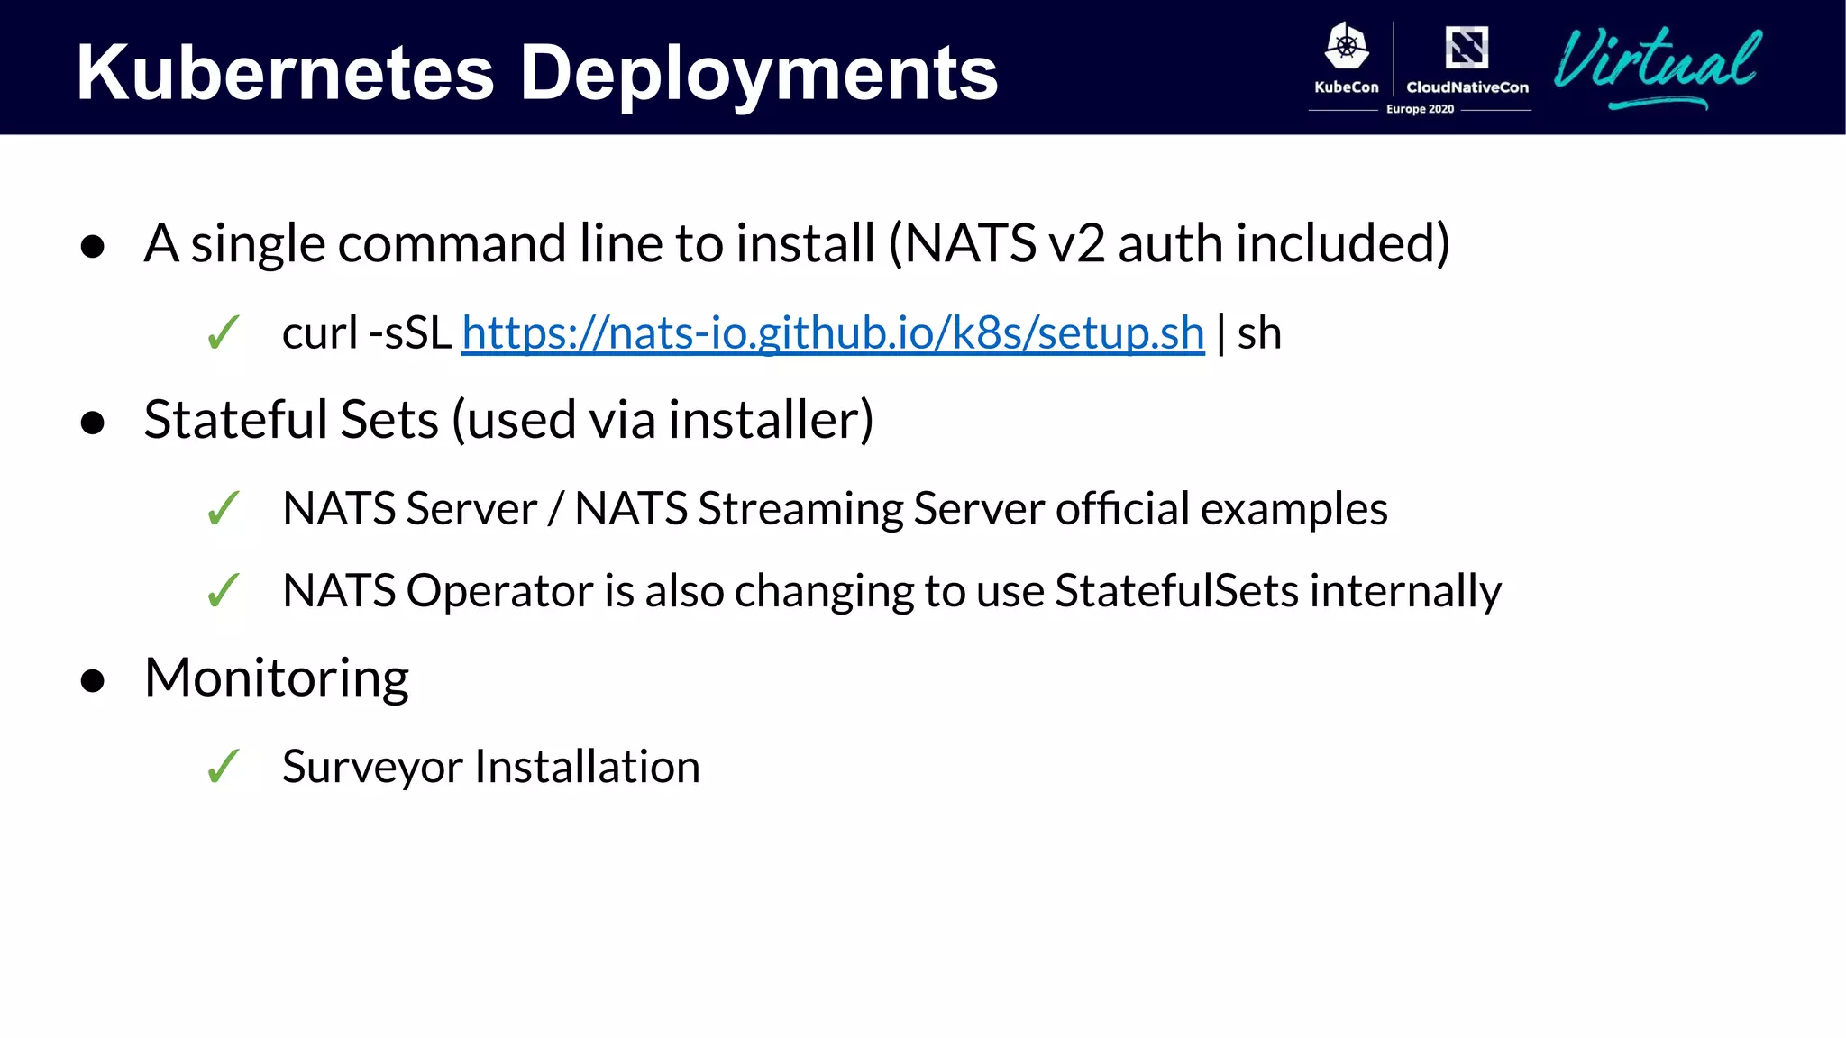The image size is (1846, 1038).
Task: Click the 'CloudNativeCon' wordmark text
Action: 1467,87
